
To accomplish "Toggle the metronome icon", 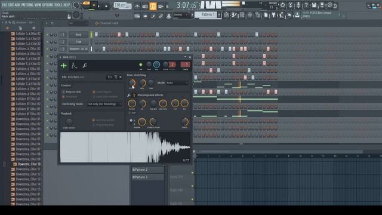I will click(x=137, y=7).
